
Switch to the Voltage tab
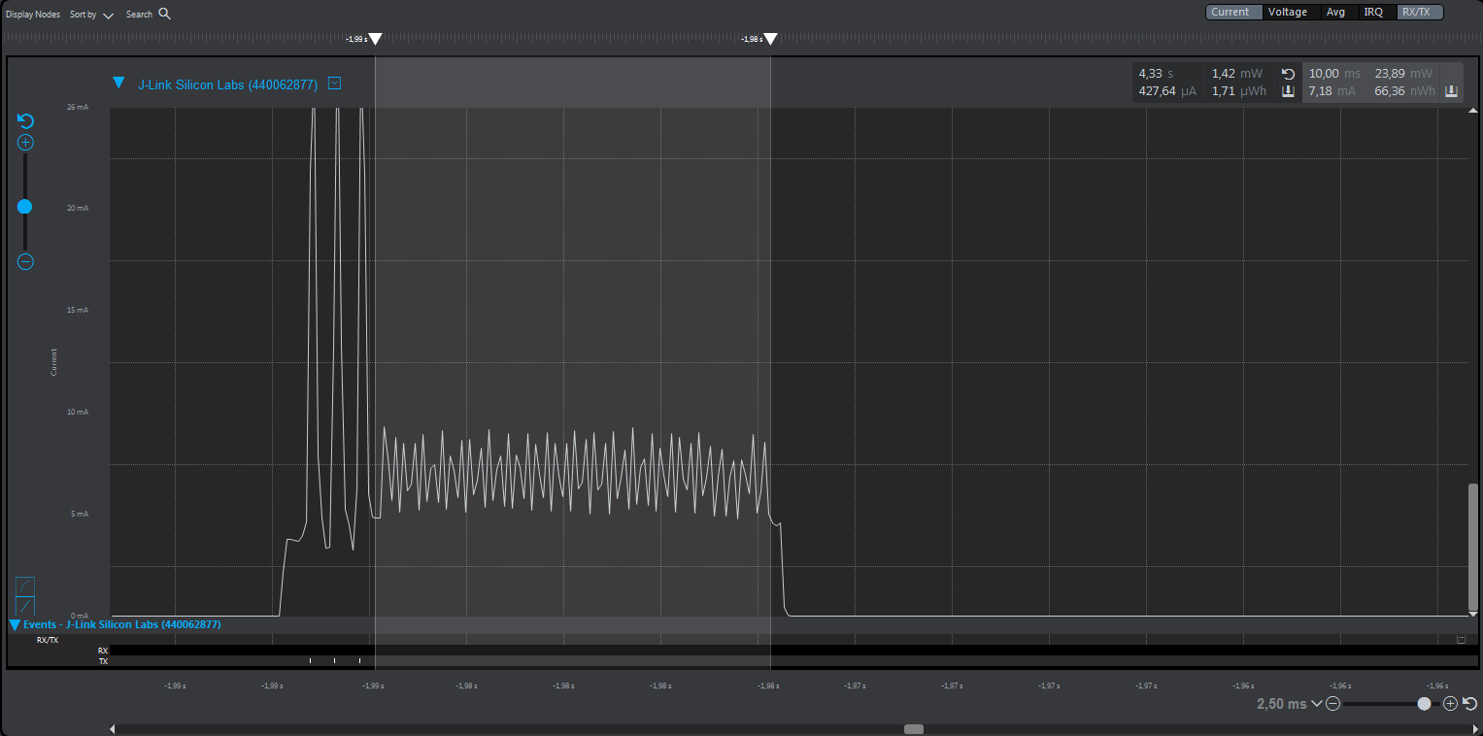coord(1288,12)
